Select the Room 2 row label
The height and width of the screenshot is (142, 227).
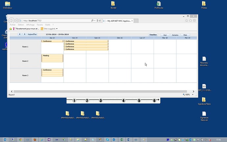tap(25, 61)
